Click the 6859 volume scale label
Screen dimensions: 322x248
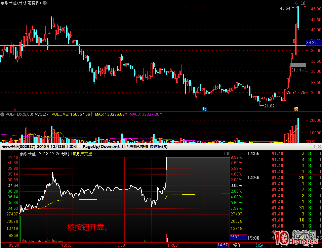(13, 236)
